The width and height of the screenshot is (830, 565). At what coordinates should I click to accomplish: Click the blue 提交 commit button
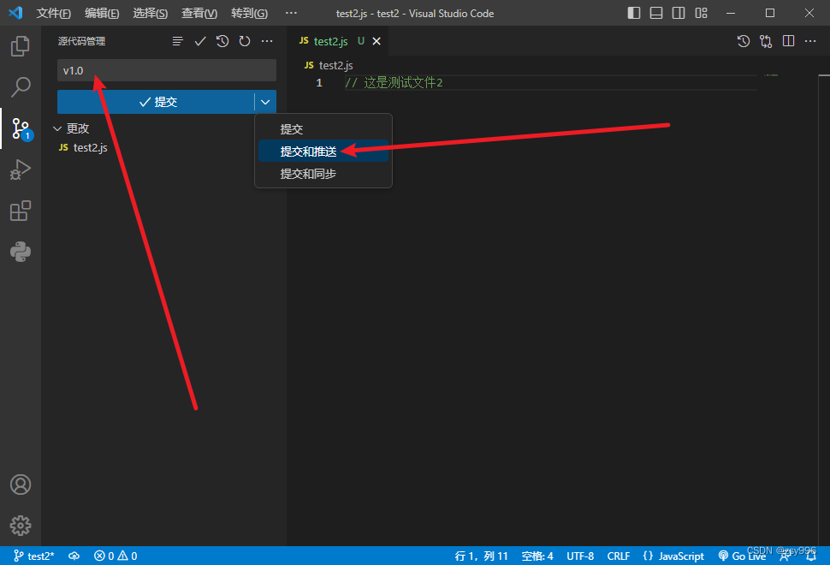coord(156,102)
